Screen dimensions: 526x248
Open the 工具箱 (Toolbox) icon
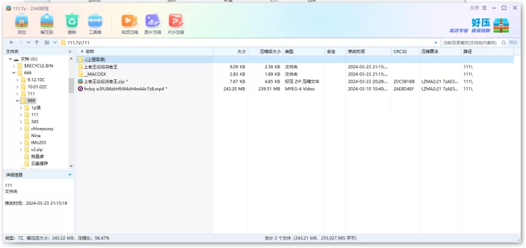coord(95,21)
